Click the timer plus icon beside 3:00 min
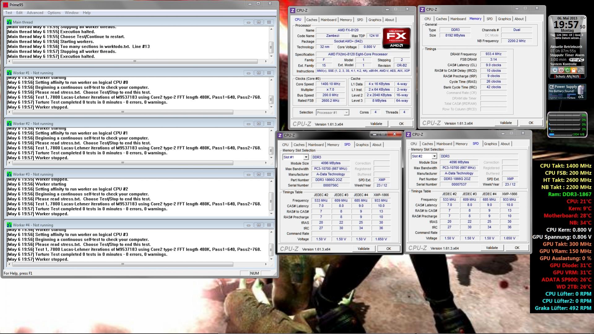594x334 pixels. (571, 60)
